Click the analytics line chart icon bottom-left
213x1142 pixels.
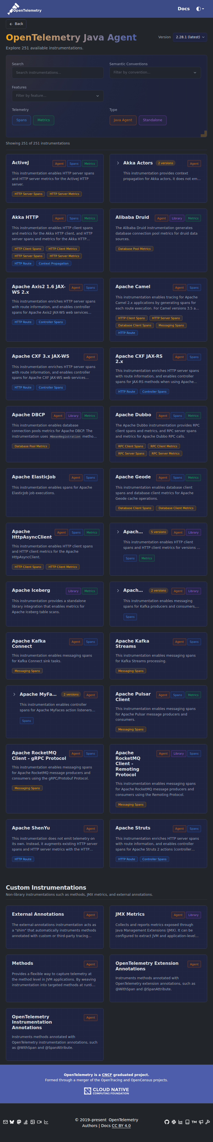[x=46, y=1122]
